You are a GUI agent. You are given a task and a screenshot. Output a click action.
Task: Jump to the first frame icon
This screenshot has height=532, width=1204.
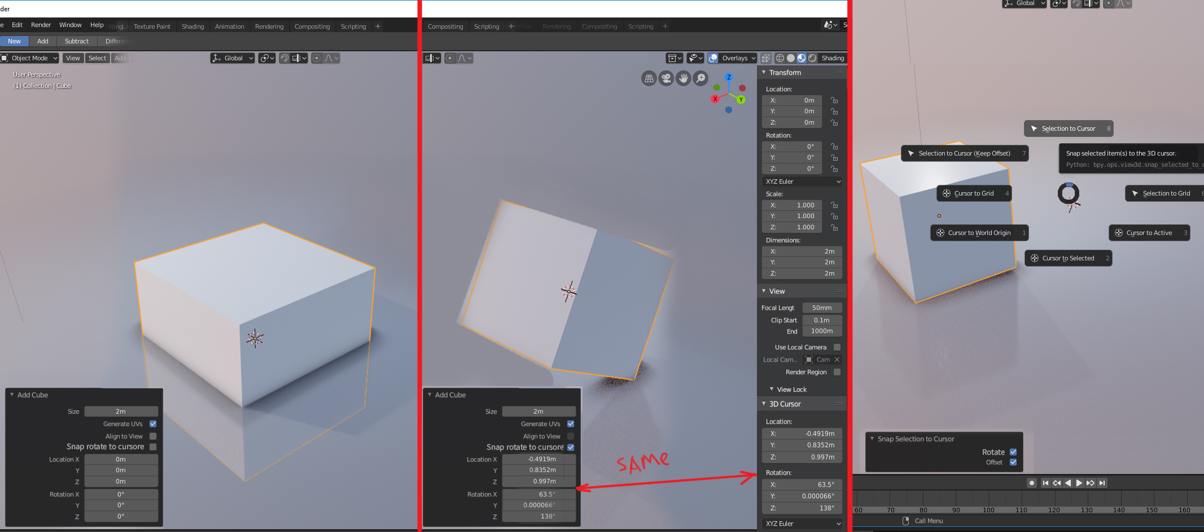[x=1045, y=483]
